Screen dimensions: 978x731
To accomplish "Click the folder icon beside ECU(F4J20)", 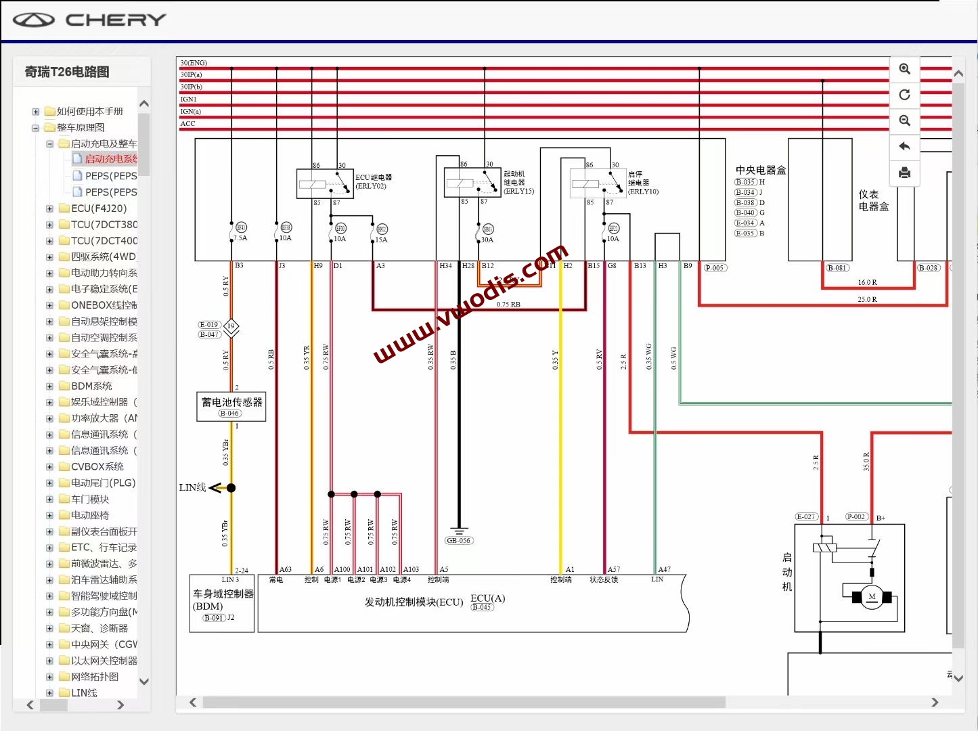I will click(x=64, y=208).
